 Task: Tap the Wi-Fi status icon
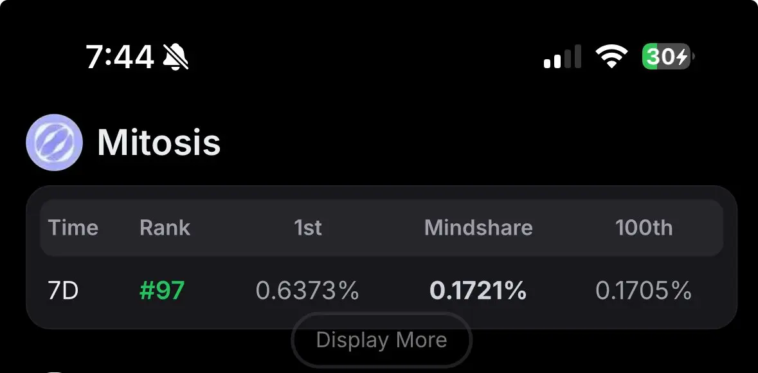click(x=611, y=57)
